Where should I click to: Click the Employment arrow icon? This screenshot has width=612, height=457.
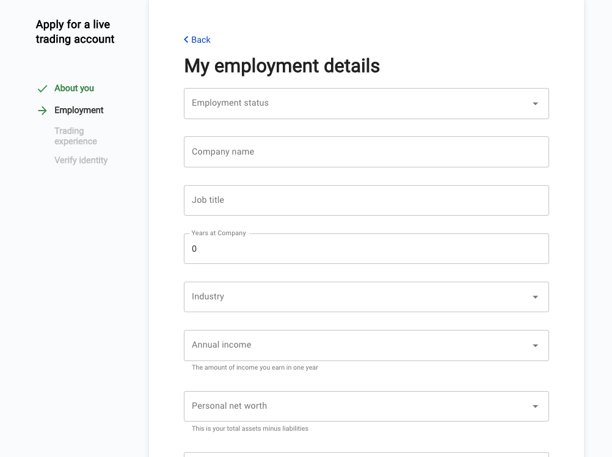click(42, 111)
